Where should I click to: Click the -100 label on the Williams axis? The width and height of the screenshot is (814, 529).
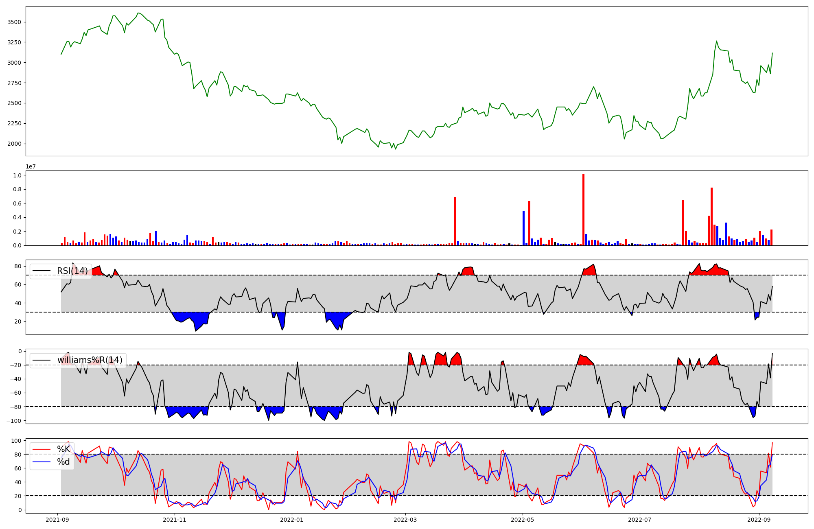coord(15,420)
